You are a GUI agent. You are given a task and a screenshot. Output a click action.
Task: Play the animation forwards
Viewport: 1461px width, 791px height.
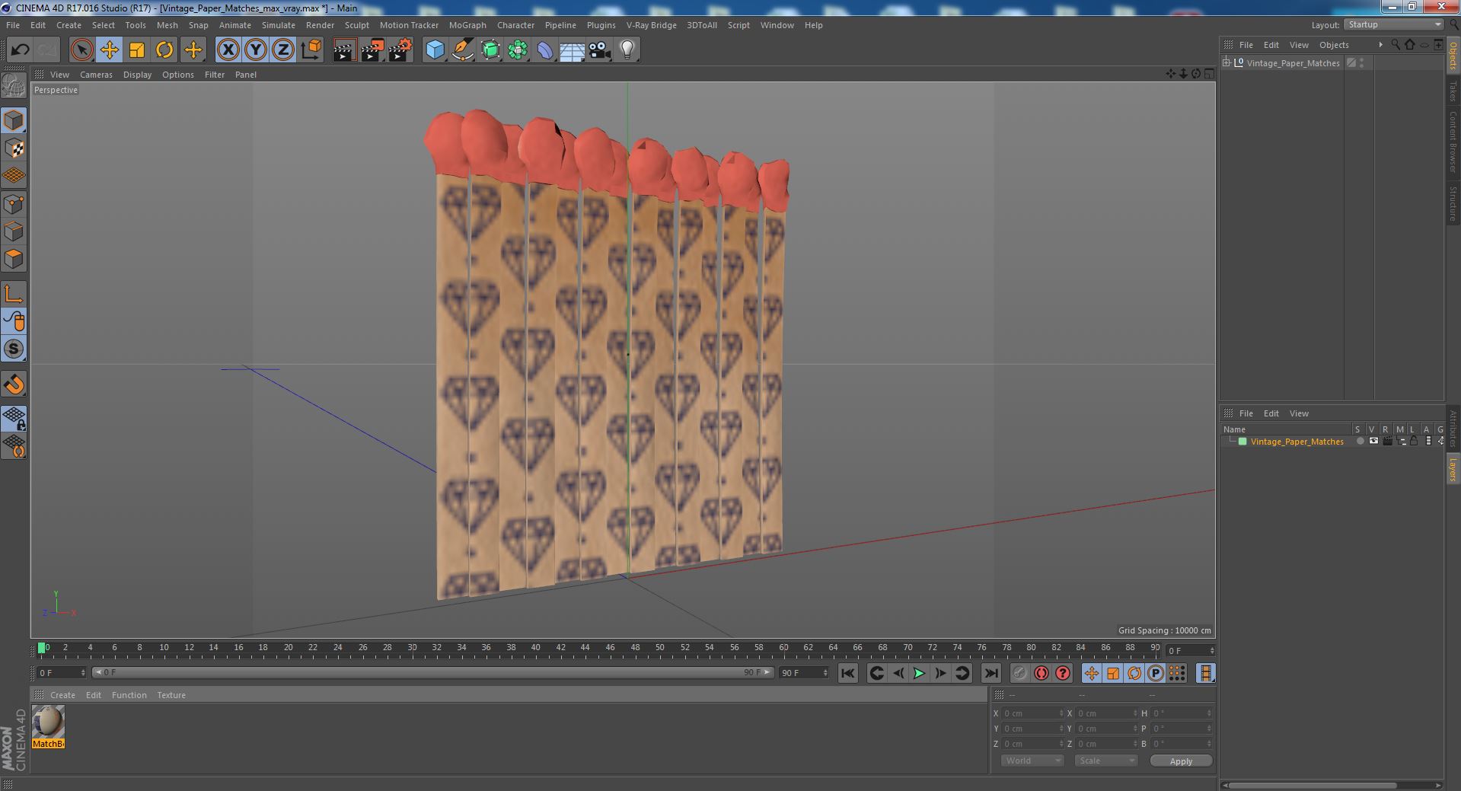(x=919, y=673)
